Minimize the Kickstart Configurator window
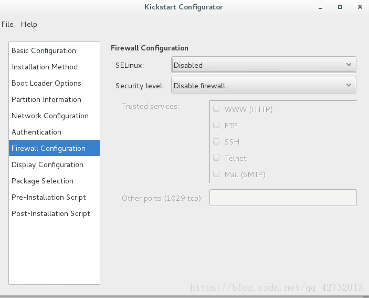 tap(320, 7)
